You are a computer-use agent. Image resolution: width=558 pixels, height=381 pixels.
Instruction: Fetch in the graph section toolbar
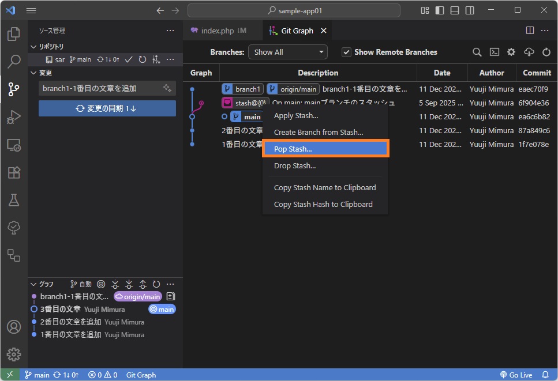[x=115, y=284]
